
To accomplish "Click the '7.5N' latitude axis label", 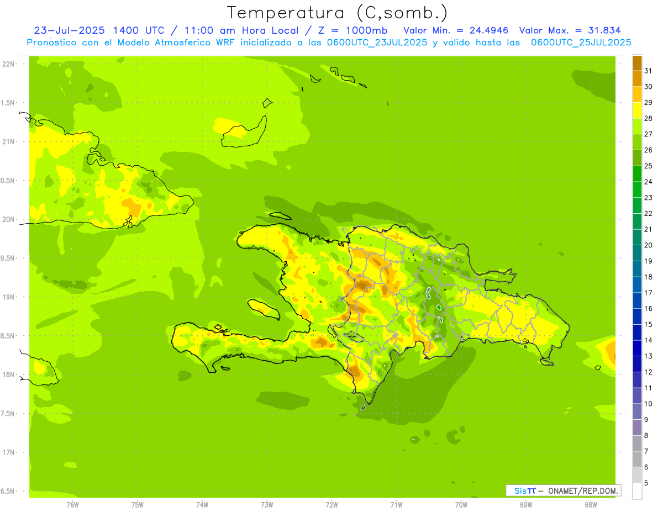I will click(8, 414).
